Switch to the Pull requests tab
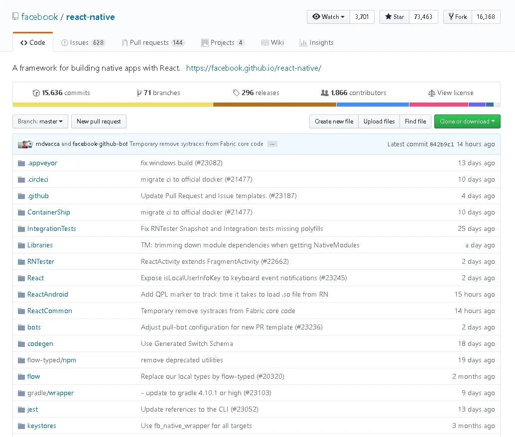515x437 pixels. [x=153, y=43]
